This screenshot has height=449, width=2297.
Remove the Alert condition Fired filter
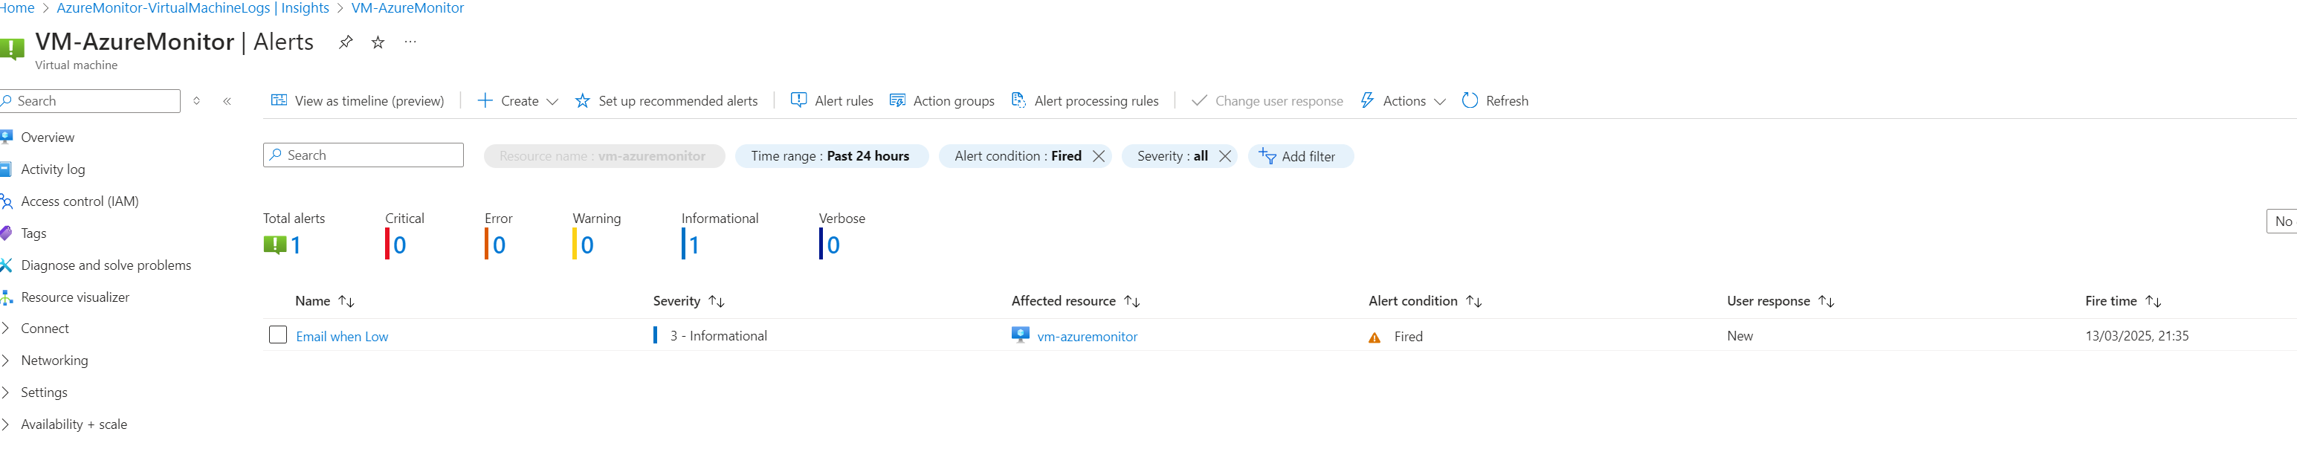tap(1099, 156)
